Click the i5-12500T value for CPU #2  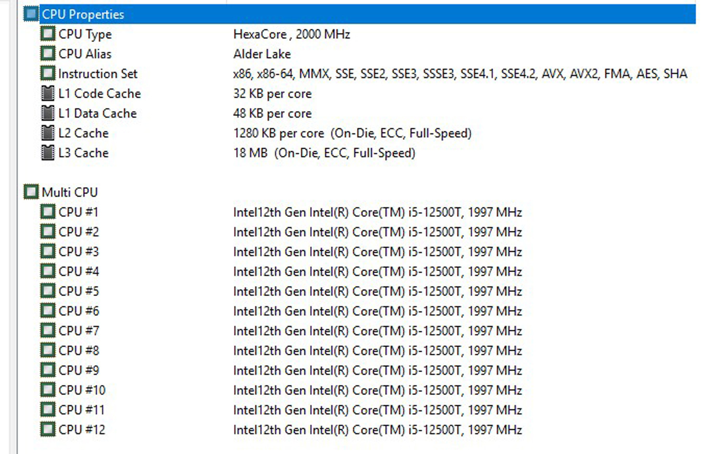click(377, 232)
